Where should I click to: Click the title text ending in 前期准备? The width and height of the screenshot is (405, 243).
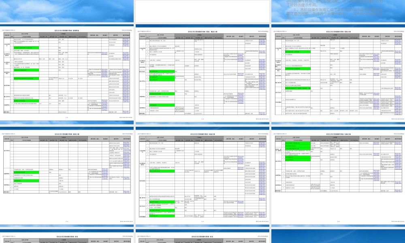(67, 30)
